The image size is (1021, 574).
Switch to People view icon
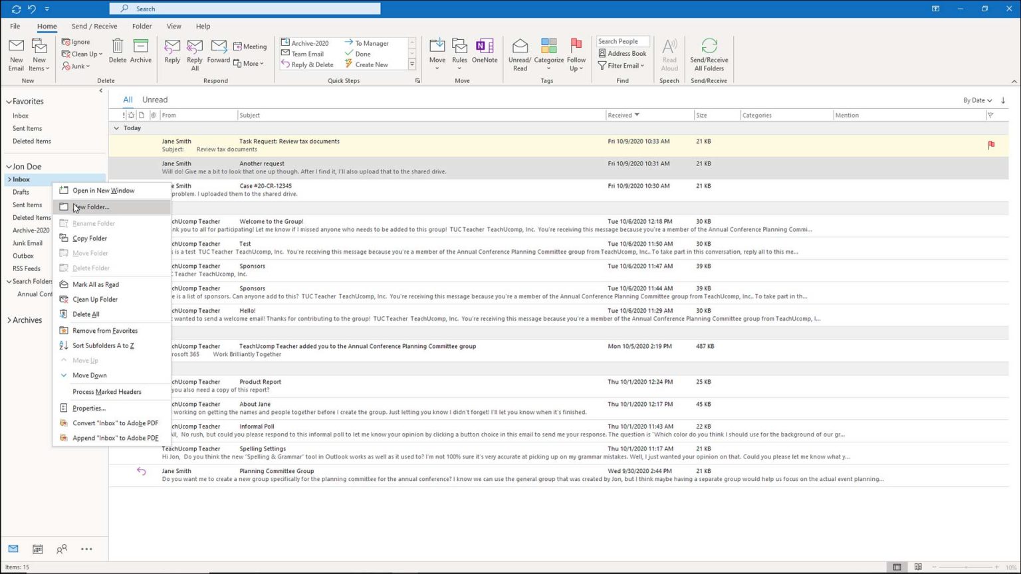click(x=62, y=549)
